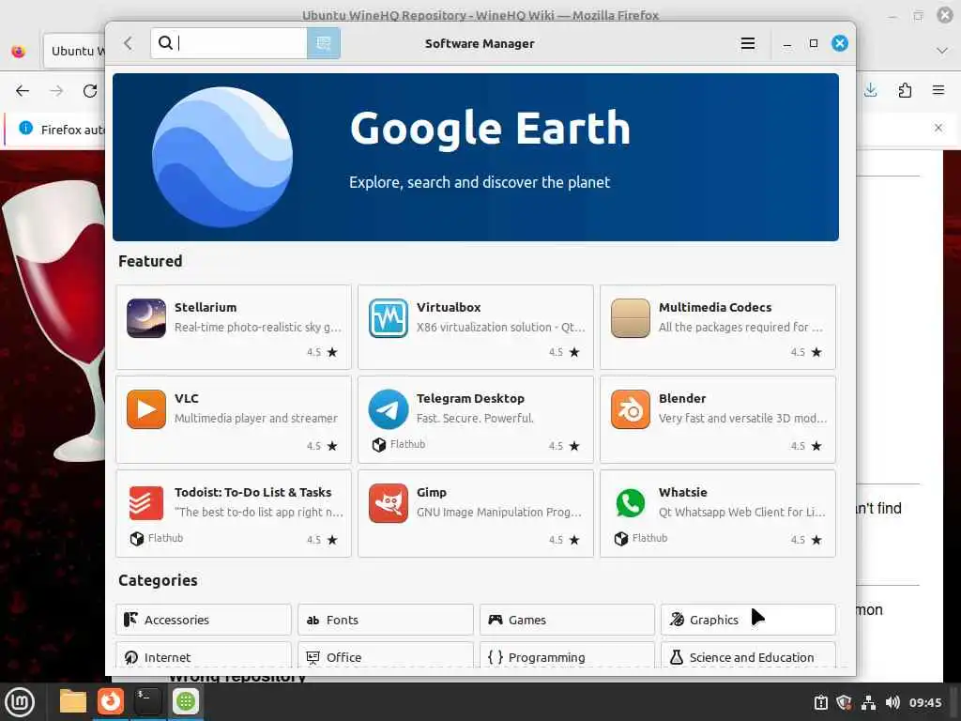Image resolution: width=961 pixels, height=721 pixels.
Task: Click the Virtualbox description text
Action: (x=500, y=327)
